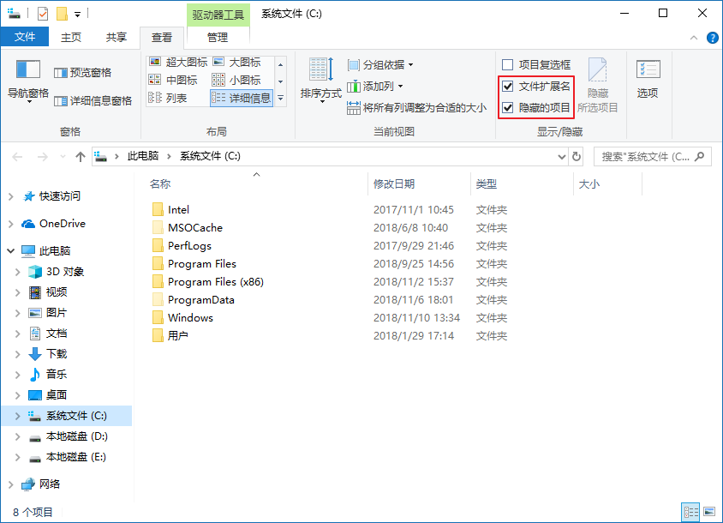Switch to large icons (大图标) layout

pos(237,62)
